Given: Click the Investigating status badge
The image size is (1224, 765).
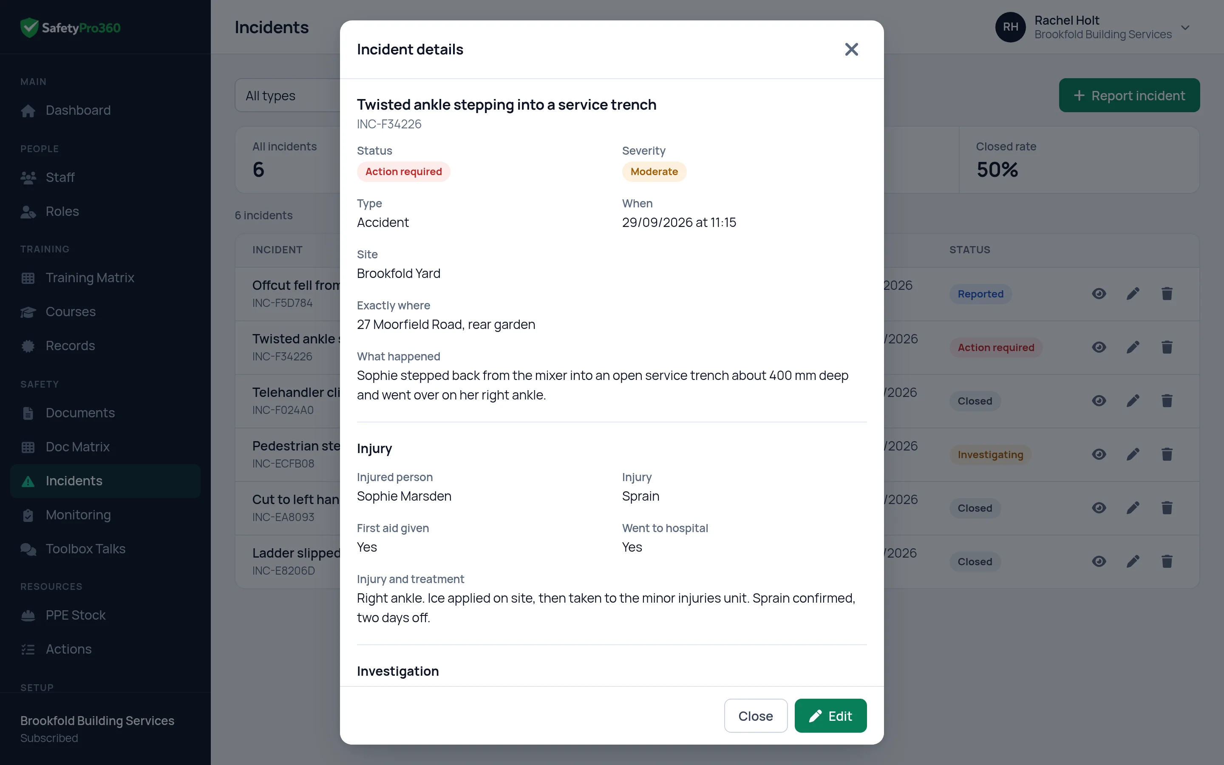Looking at the screenshot, I should [990, 454].
